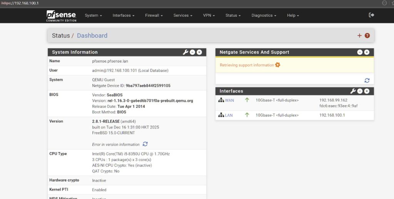Click the logout icon in the navbar
This screenshot has width=394, height=199.
[371, 15]
